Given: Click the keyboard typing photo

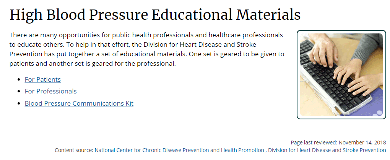Looking at the screenshot, I should [x=341, y=74].
